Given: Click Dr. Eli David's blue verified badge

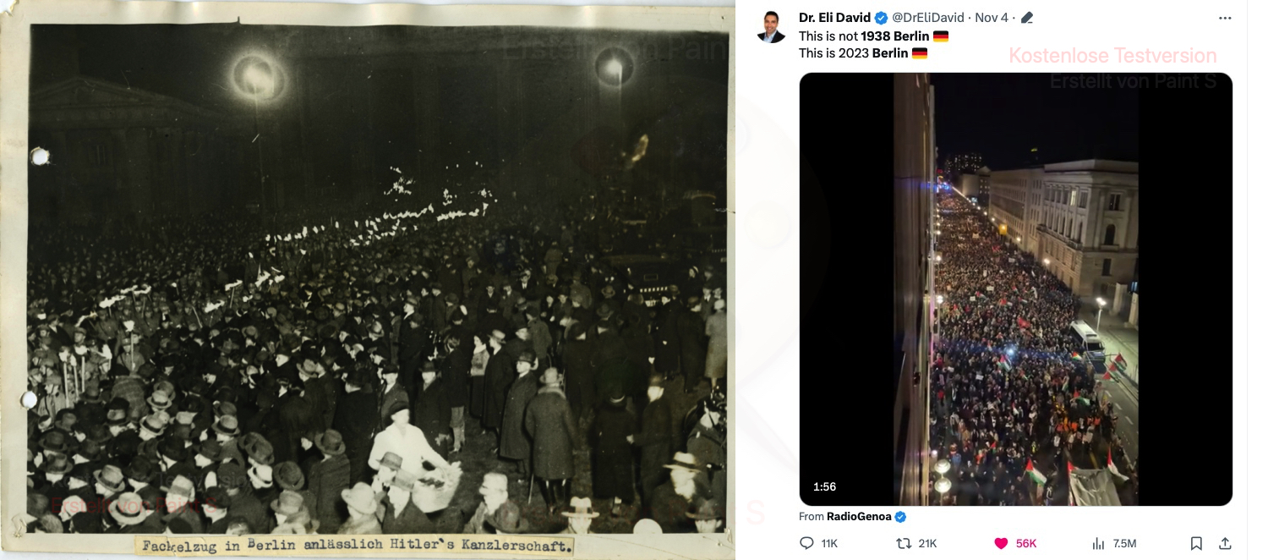Looking at the screenshot, I should pyautogui.click(x=881, y=18).
